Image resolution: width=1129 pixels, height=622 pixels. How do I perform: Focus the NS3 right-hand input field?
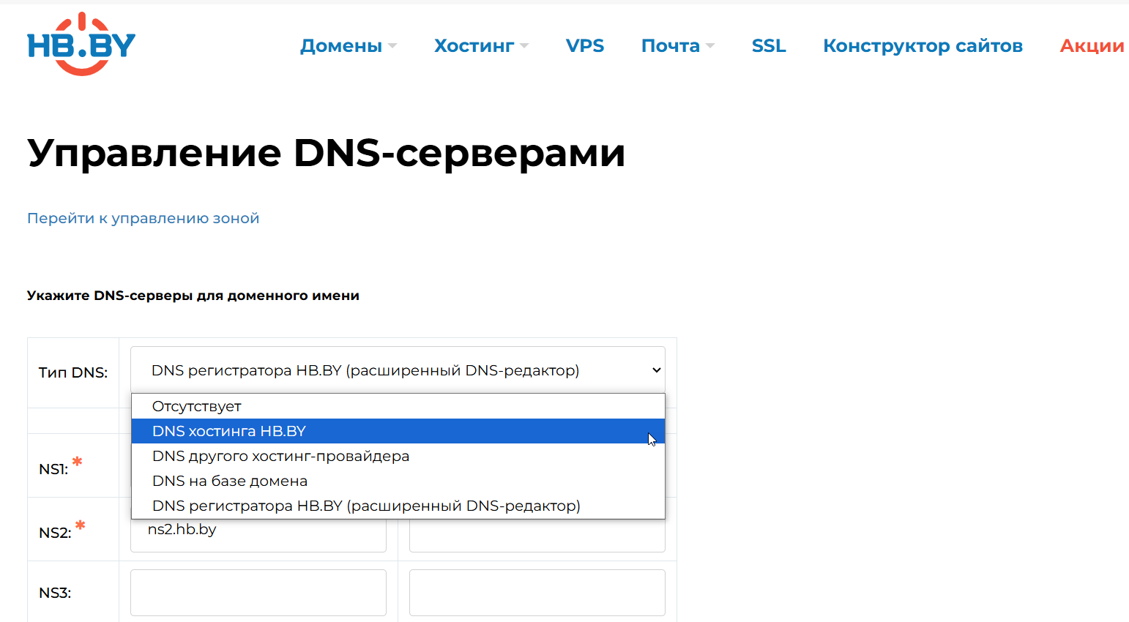coord(537,593)
